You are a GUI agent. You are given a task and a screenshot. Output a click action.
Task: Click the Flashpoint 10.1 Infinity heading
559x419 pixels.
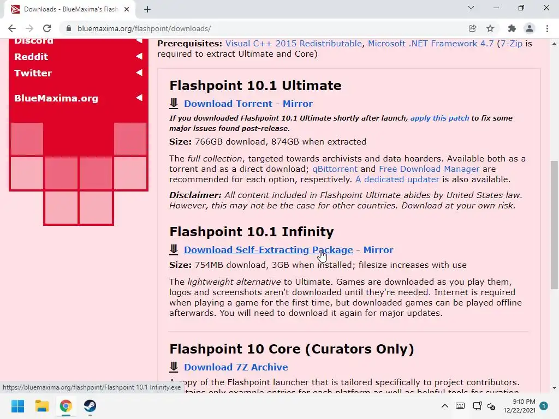click(x=252, y=231)
